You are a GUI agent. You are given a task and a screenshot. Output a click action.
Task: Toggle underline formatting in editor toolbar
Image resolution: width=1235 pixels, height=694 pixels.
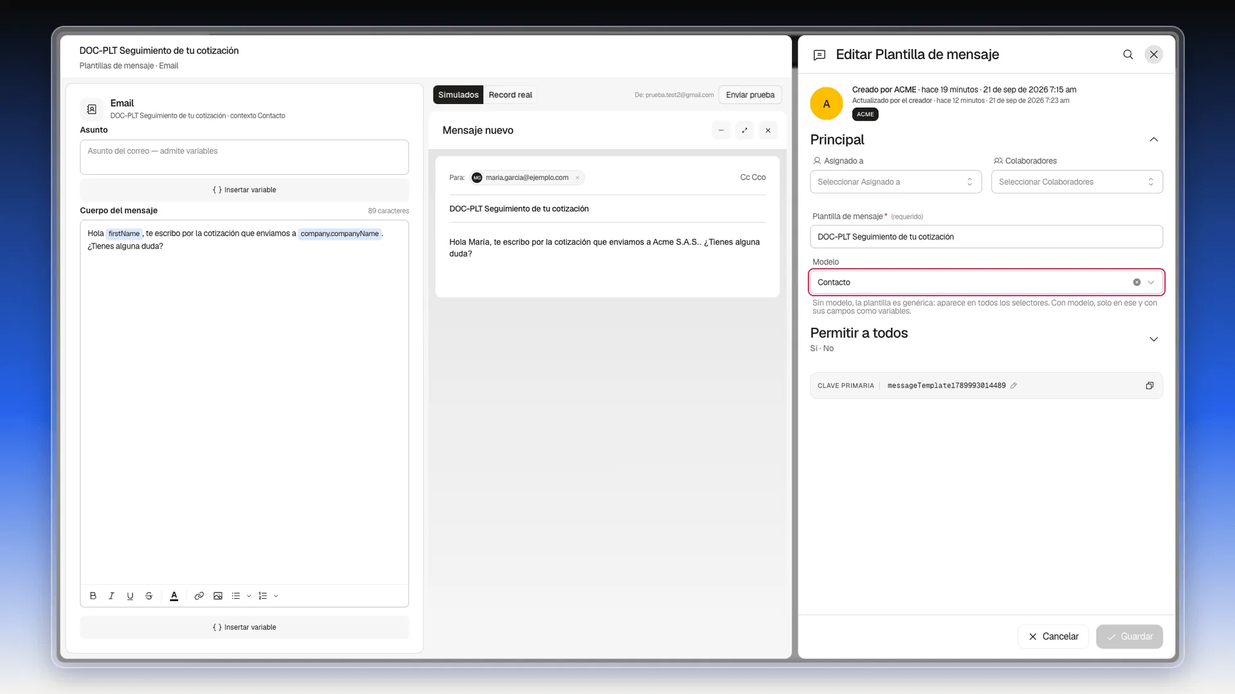(130, 596)
